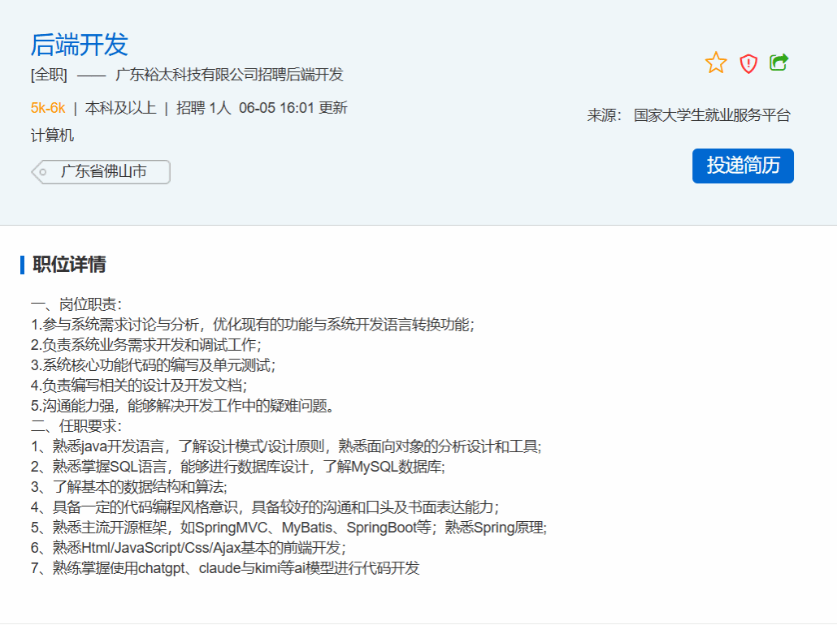This screenshot has width=837, height=625.
Task: Click the 5k-6k salary text
Action: click(48, 108)
